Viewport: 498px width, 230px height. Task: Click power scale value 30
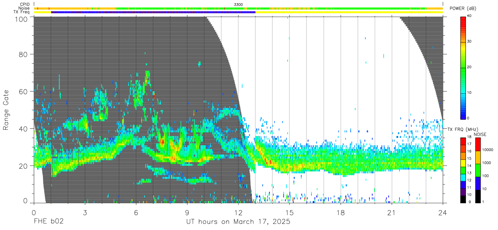click(x=470, y=41)
